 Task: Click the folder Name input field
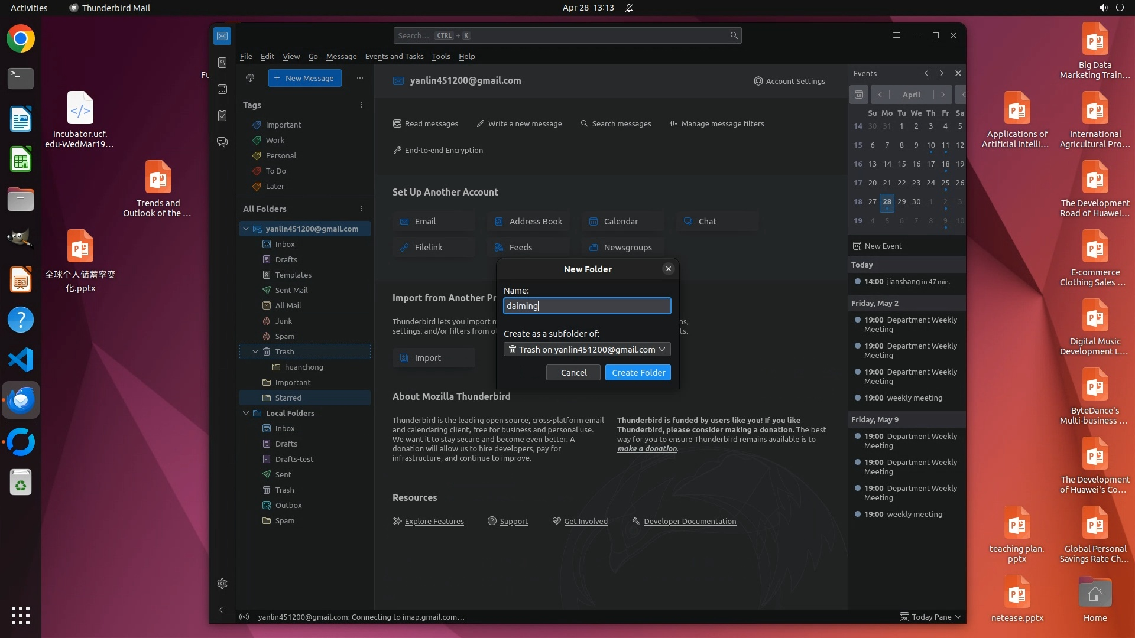tap(587, 305)
